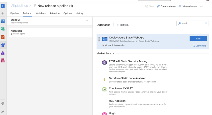Image resolution: width=212 pixels, height=115 pixels.
Task: Open Terraform Static code Analyzer title
Action: [127, 78]
